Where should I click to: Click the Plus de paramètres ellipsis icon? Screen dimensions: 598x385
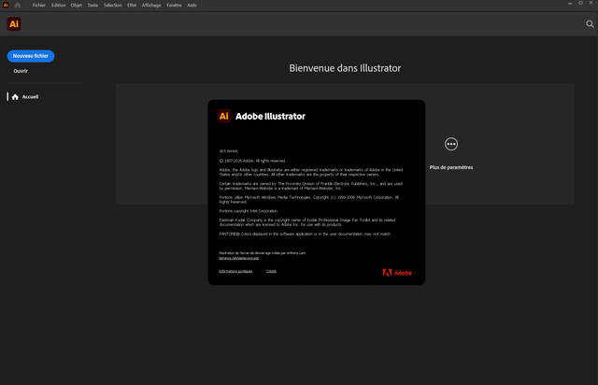[x=451, y=144]
